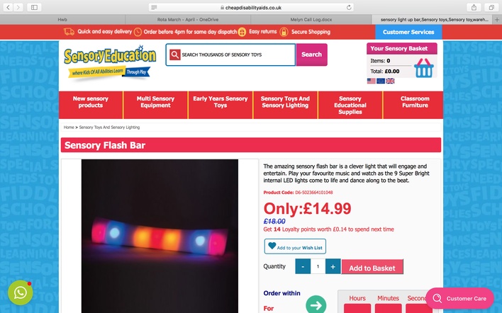Screen dimensions: 502x313
Task: Click Add to Basket button
Action: [x=372, y=267]
